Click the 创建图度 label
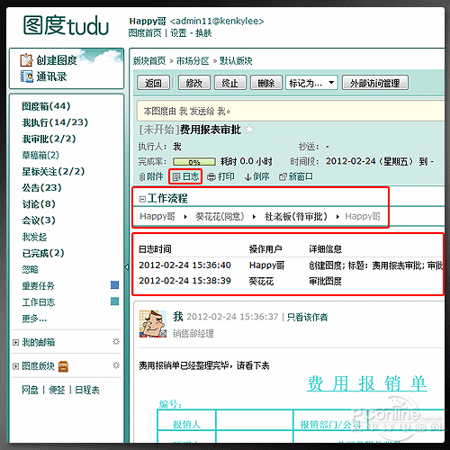Image resolution: width=450 pixels, height=450 pixels. pyautogui.click(x=57, y=60)
